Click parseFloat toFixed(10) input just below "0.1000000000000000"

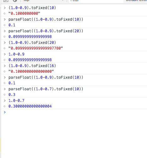pos(46,77)
